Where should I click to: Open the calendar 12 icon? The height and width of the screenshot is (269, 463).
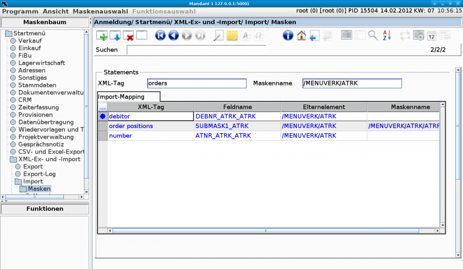click(432, 35)
